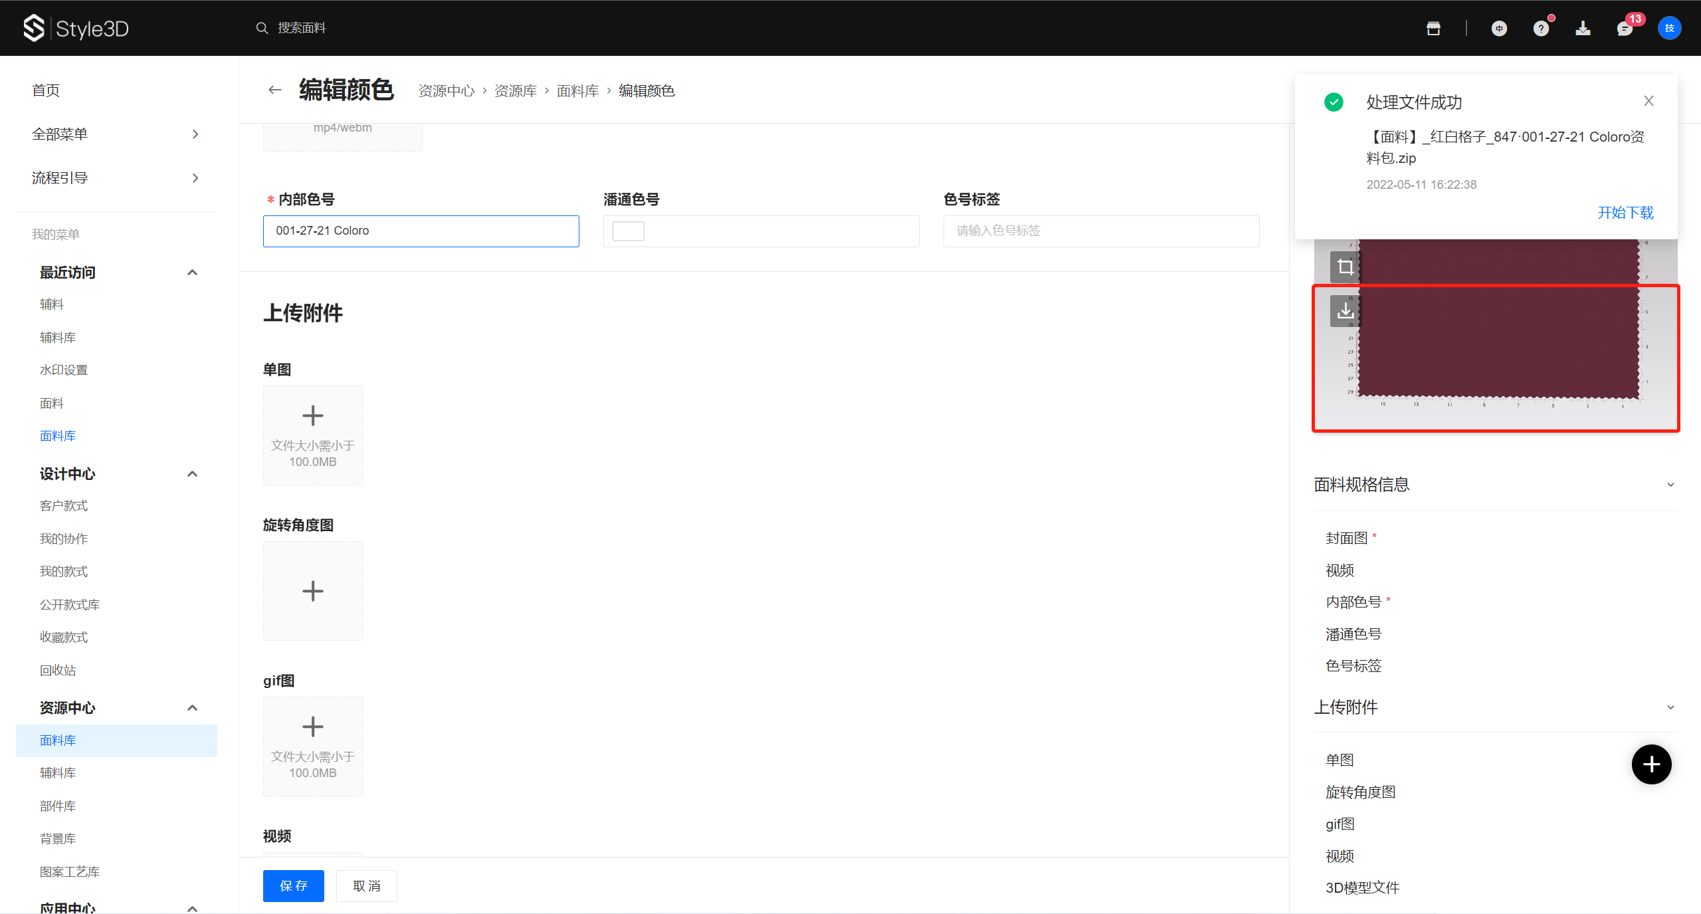
Task: Collapse the 资源中心 section
Action: click(x=192, y=708)
